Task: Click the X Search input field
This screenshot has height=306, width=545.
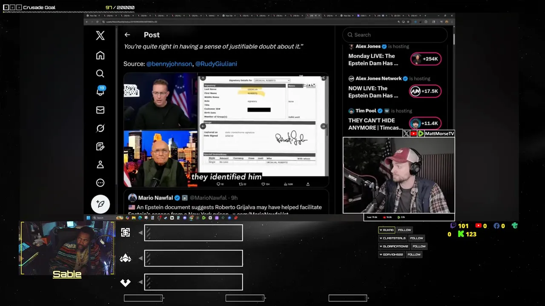Action: (395, 35)
